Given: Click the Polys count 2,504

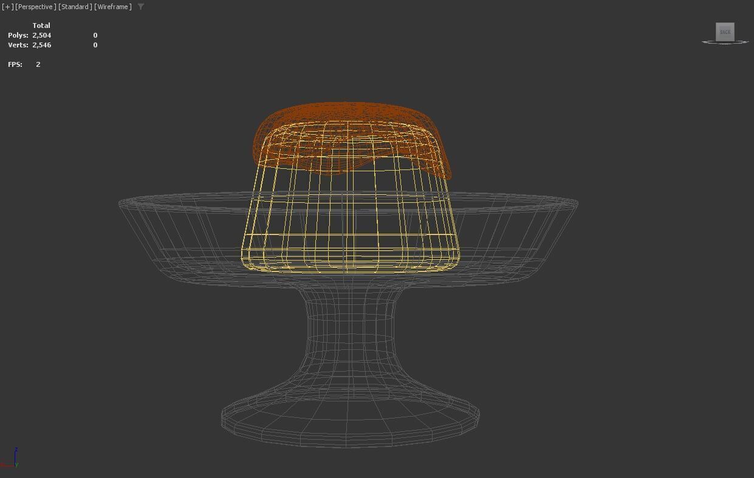Looking at the screenshot, I should pyautogui.click(x=42, y=35).
